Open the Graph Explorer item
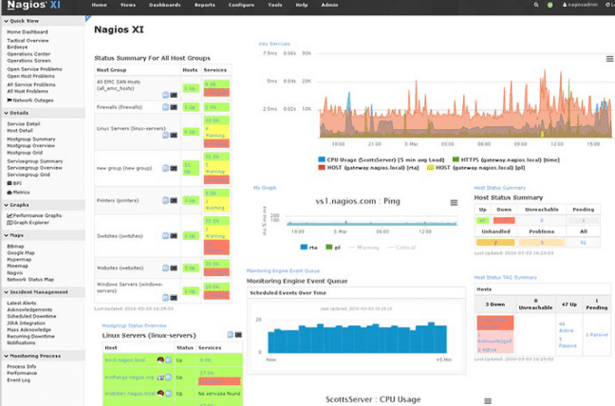This screenshot has width=615, height=406. click(28, 223)
